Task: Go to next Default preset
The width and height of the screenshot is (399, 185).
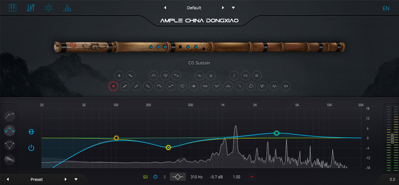Action: [x=223, y=8]
